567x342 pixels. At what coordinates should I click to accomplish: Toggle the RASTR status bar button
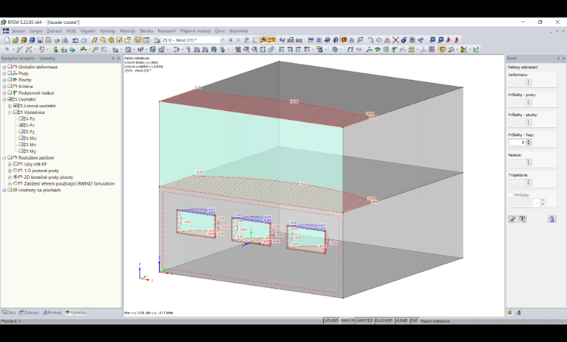[x=348, y=320]
